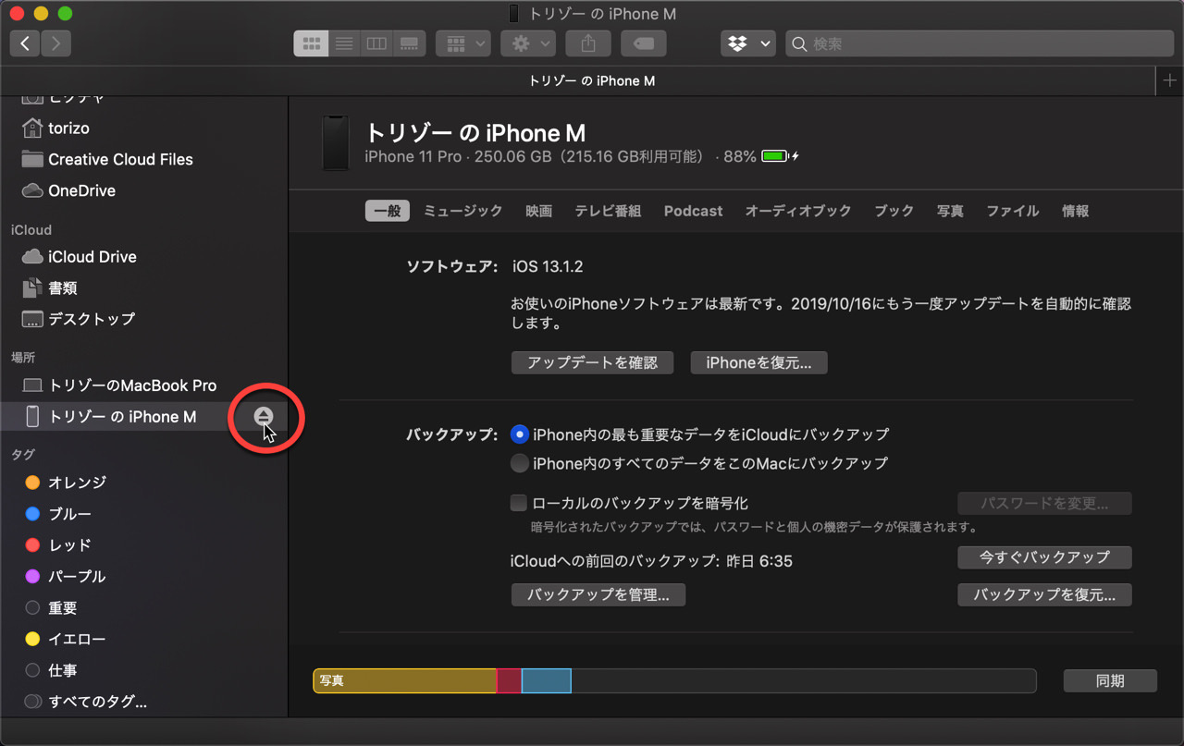Switch to the 一般 tab
The width and height of the screenshot is (1184, 746).
387,211
